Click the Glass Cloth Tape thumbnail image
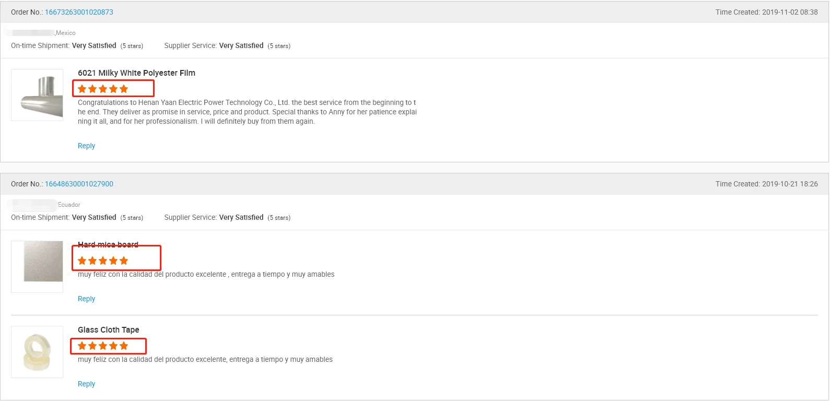Image resolution: width=830 pixels, height=401 pixels. point(37,351)
